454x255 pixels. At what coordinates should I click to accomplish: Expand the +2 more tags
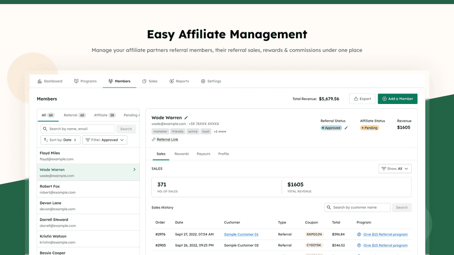(x=220, y=131)
